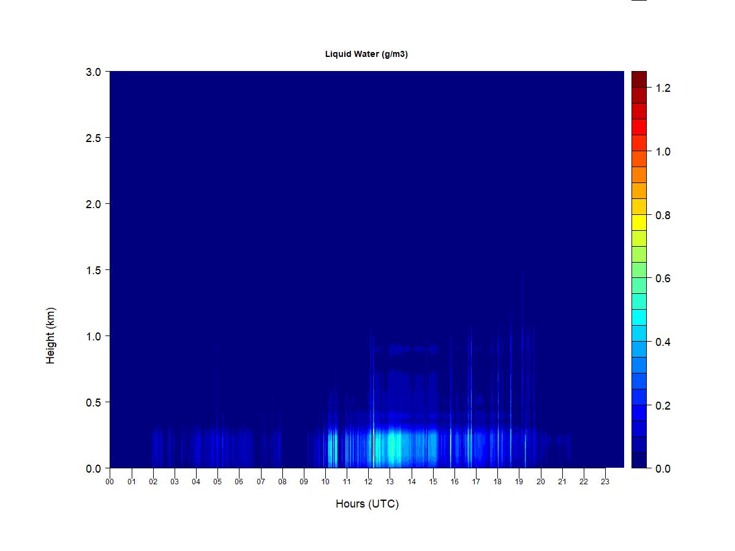Click the 'Hours (UTC)' x-axis label
The width and height of the screenshot is (735, 551).
point(367,504)
